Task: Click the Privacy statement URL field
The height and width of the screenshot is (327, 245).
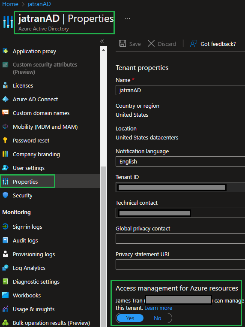Action: (180, 264)
